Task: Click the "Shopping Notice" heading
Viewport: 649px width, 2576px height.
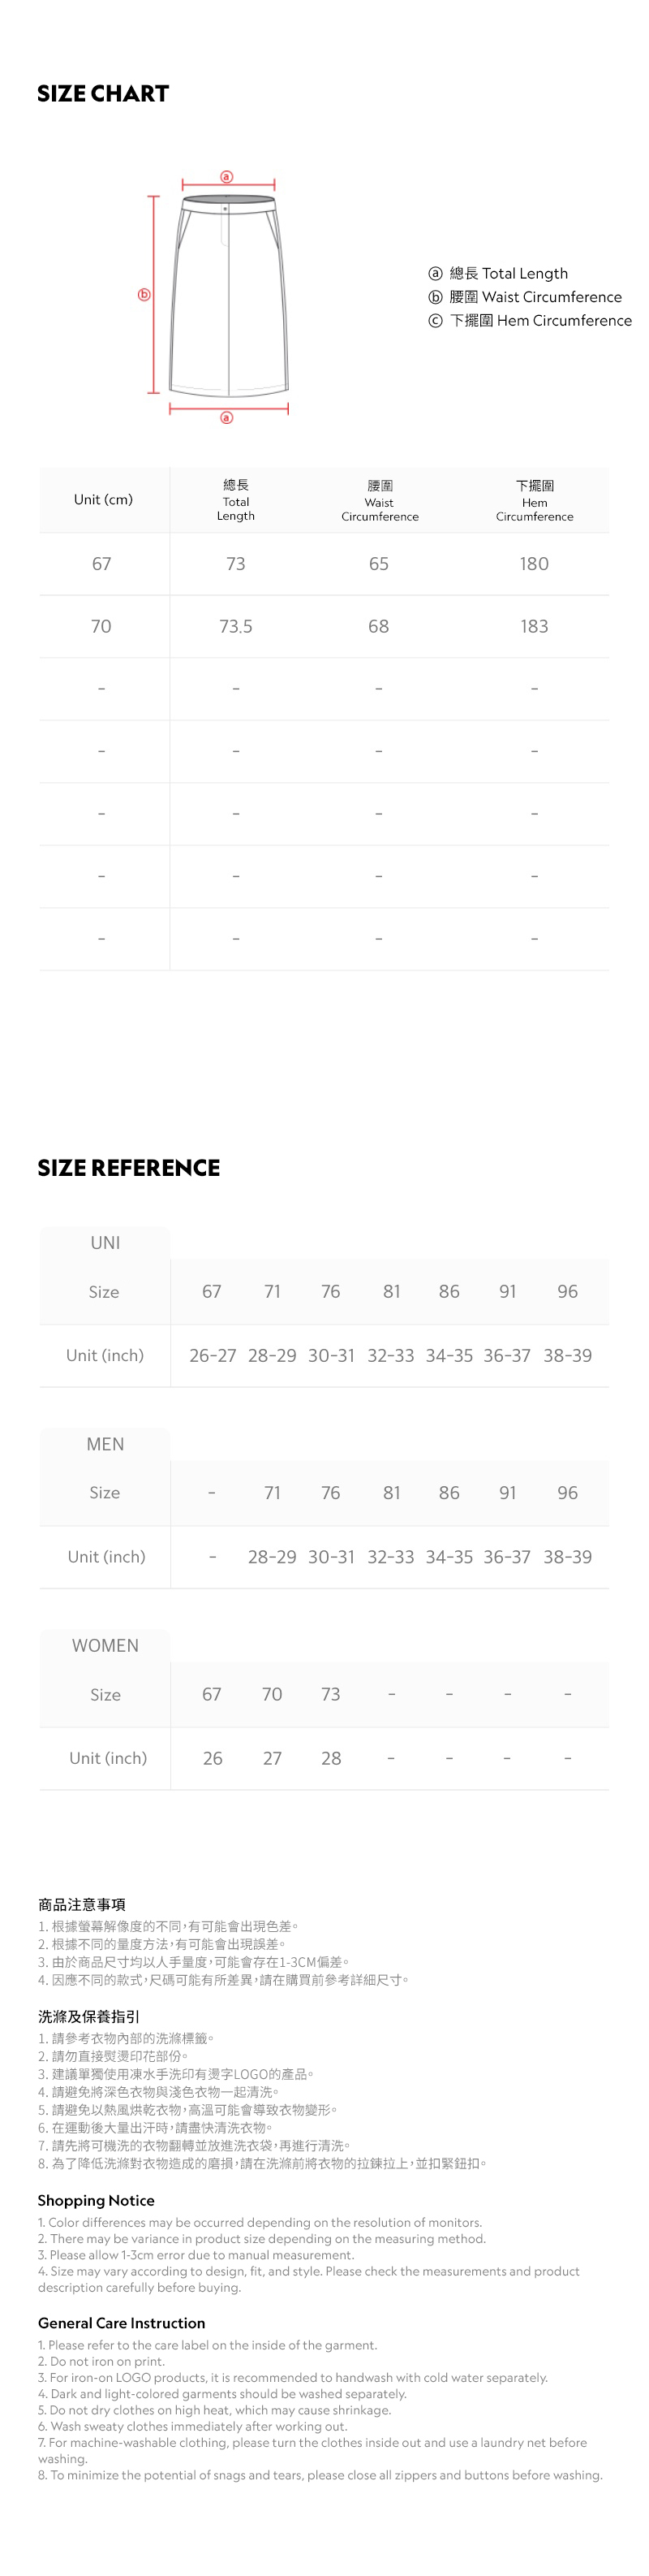Action: click(96, 2201)
